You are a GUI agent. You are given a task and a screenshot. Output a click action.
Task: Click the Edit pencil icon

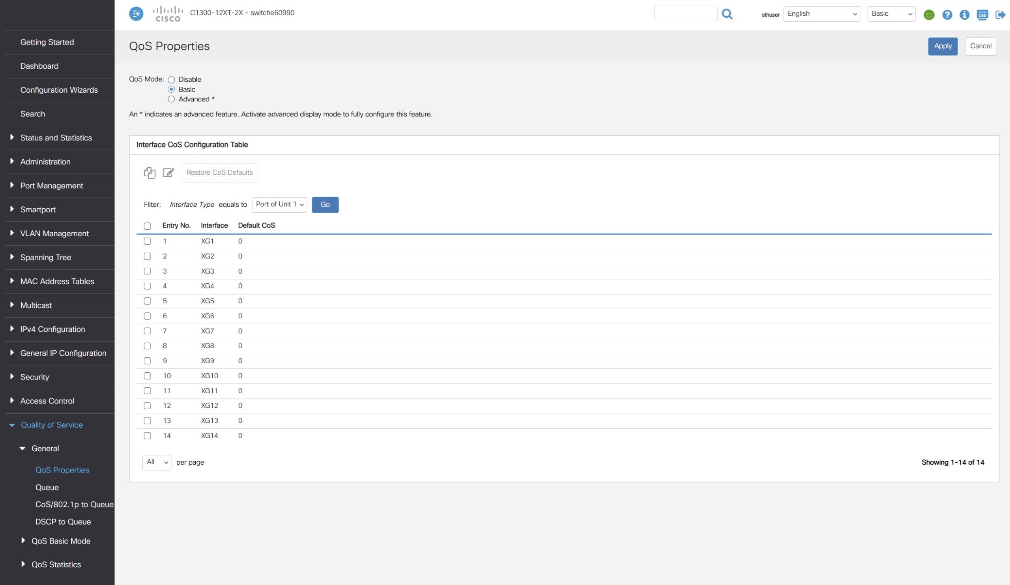(168, 173)
